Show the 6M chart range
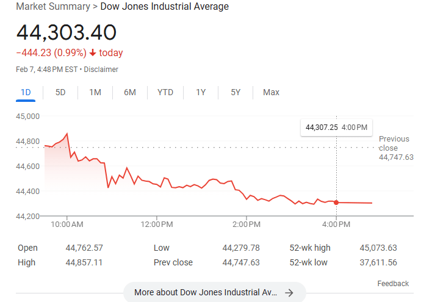The width and height of the screenshot is (432, 302). (x=130, y=92)
